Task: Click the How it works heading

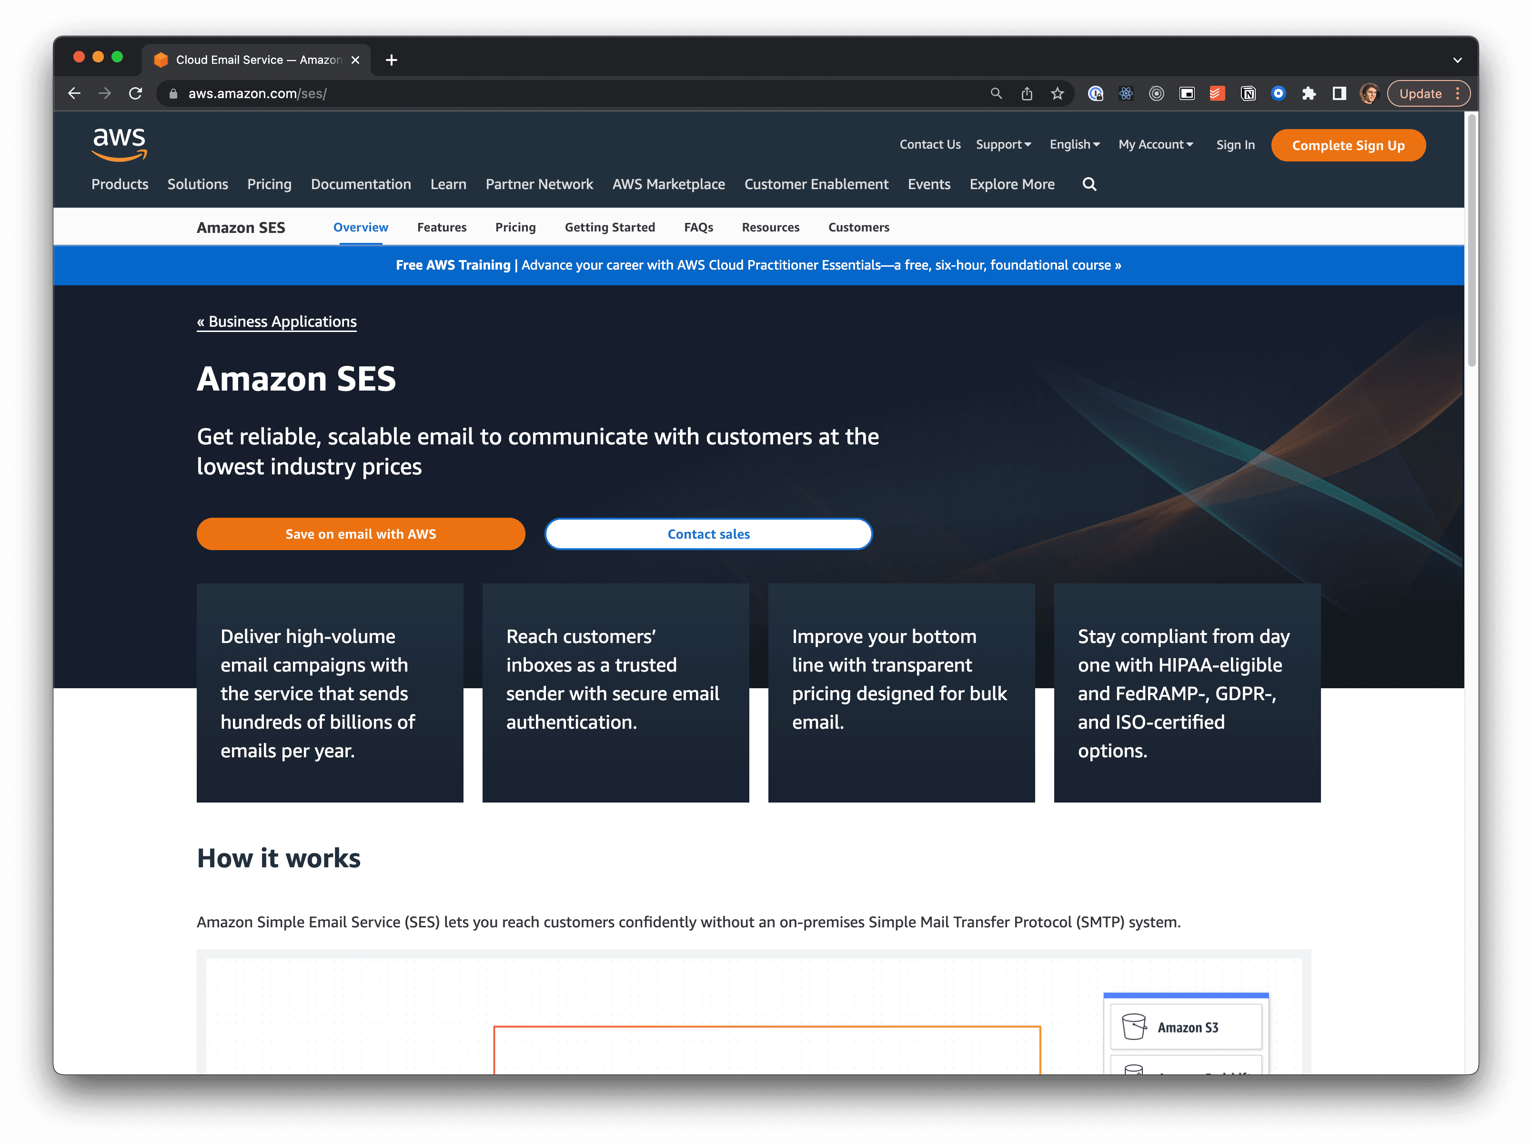Action: 278,858
